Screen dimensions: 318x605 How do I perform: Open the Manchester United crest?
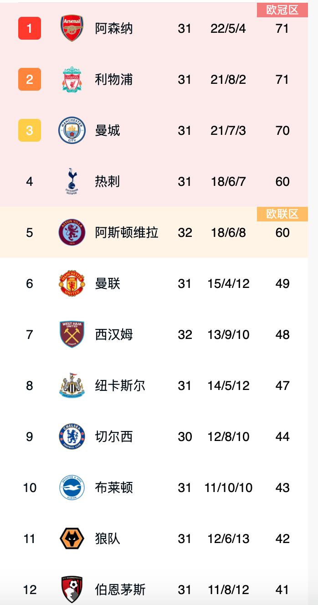[x=72, y=283]
